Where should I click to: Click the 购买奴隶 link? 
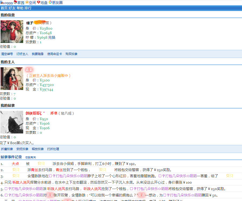(x=71, y=54)
